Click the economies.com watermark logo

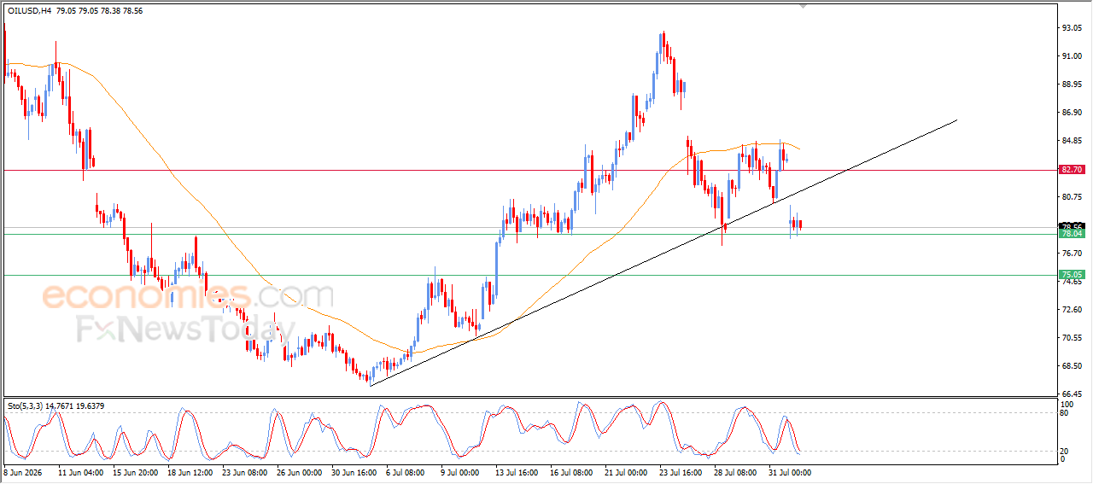pos(188,297)
